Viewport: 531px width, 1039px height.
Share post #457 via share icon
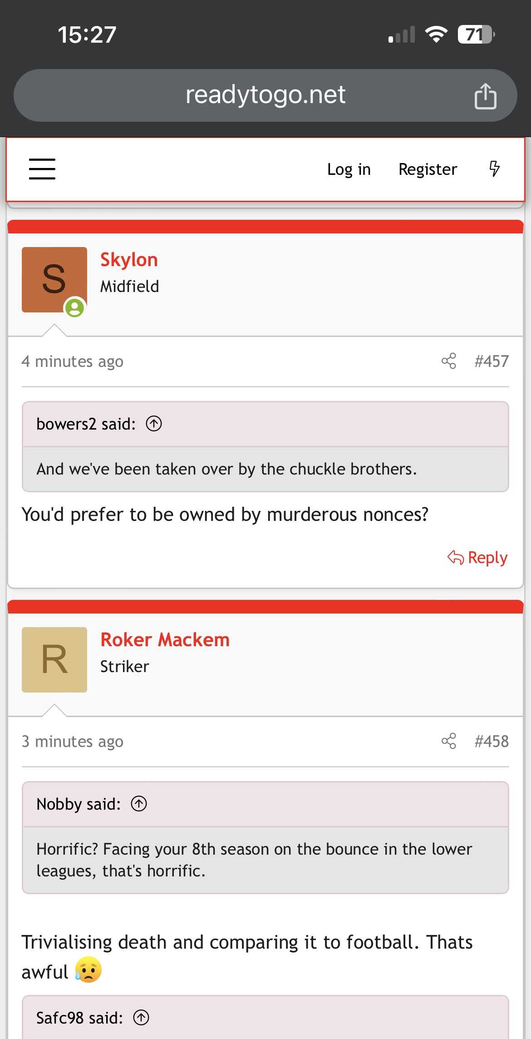point(448,361)
